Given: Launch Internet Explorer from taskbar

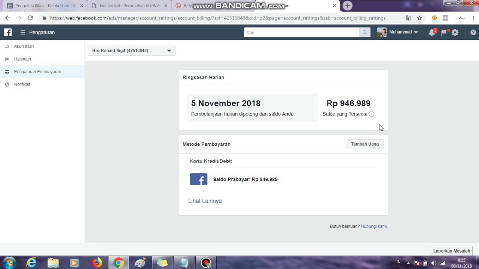Looking at the screenshot, I should [31, 263].
